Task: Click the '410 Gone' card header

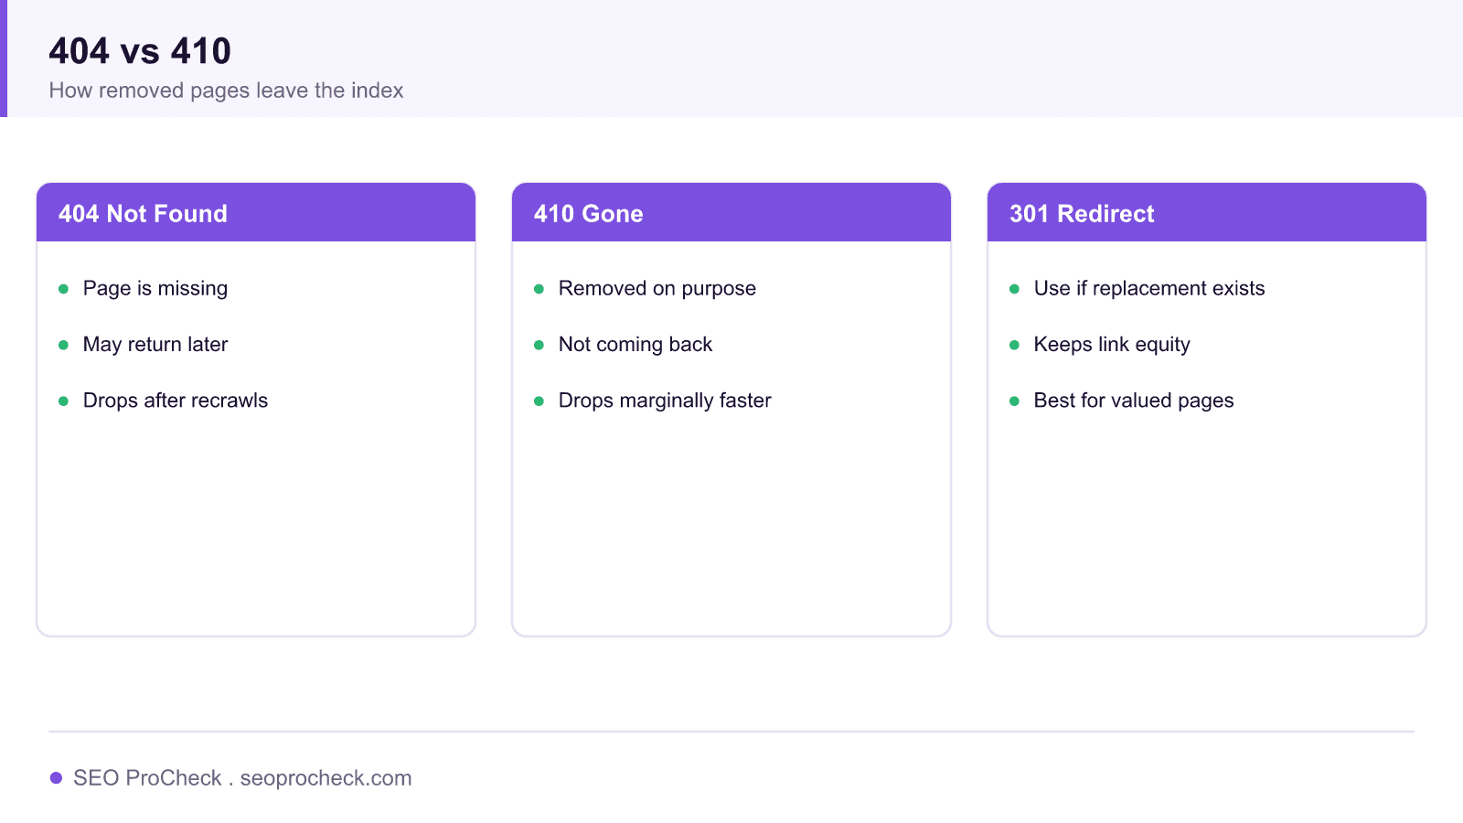Action: pyautogui.click(x=731, y=213)
